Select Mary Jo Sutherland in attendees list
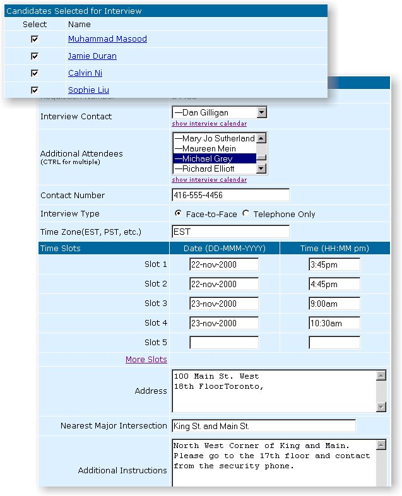The width and height of the screenshot is (402, 496). point(215,139)
